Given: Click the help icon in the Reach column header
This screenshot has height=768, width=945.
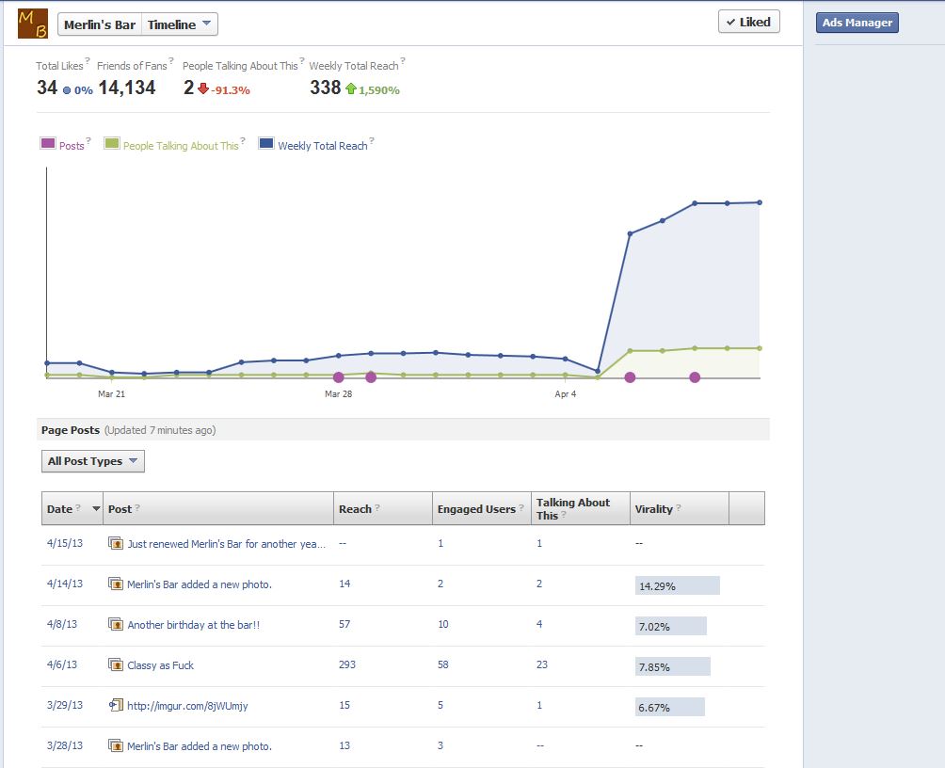Looking at the screenshot, I should click(x=377, y=507).
